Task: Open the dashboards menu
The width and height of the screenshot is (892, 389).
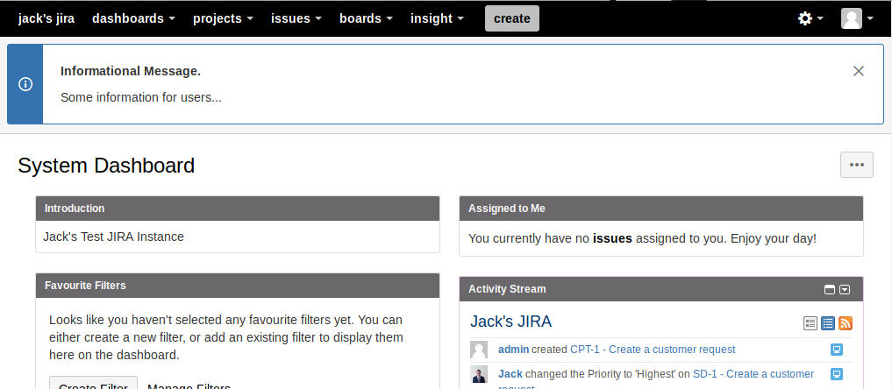Action: (x=133, y=18)
